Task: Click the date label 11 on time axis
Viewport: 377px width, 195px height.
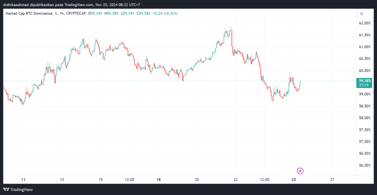Action: tap(23, 180)
